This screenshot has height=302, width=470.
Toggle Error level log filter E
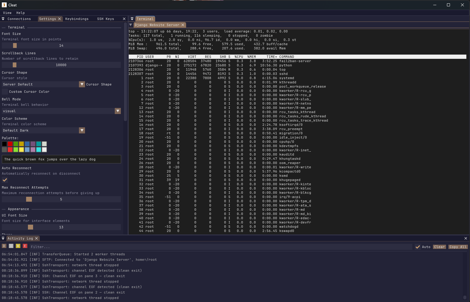point(25,246)
